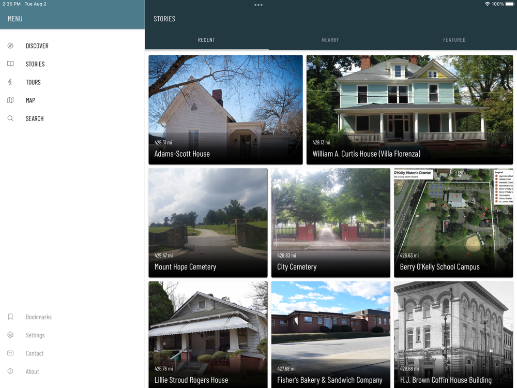Click the 429.47 mi distance label
517x388 pixels.
pyautogui.click(x=163, y=256)
